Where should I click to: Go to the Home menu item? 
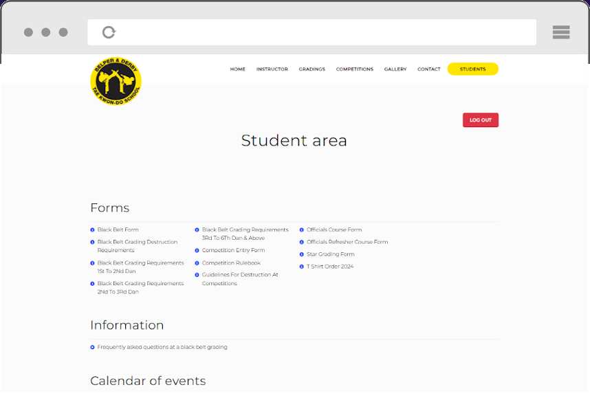click(x=237, y=69)
